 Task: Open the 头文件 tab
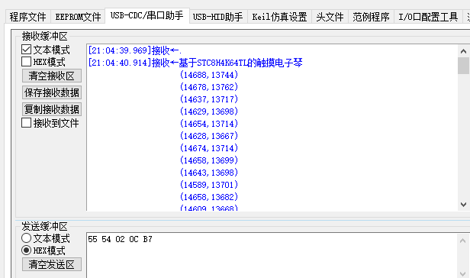coord(330,17)
